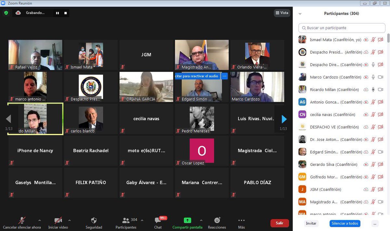390x231 pixels.
Task: Click the PABLO DÍAZ participant tile
Action: click(257, 183)
